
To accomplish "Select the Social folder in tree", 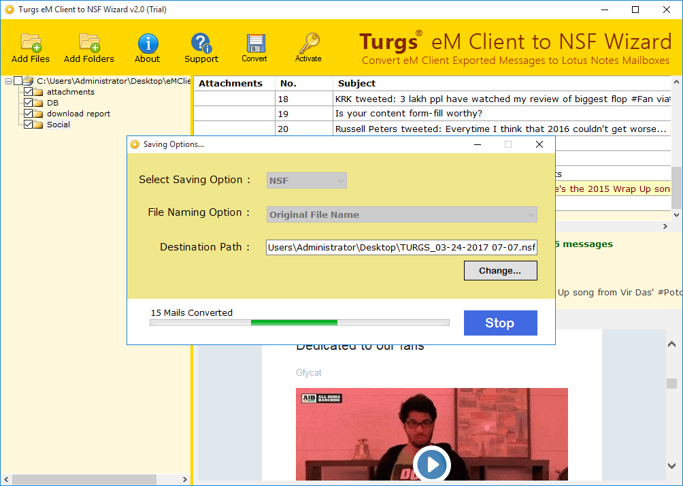I will coord(59,125).
